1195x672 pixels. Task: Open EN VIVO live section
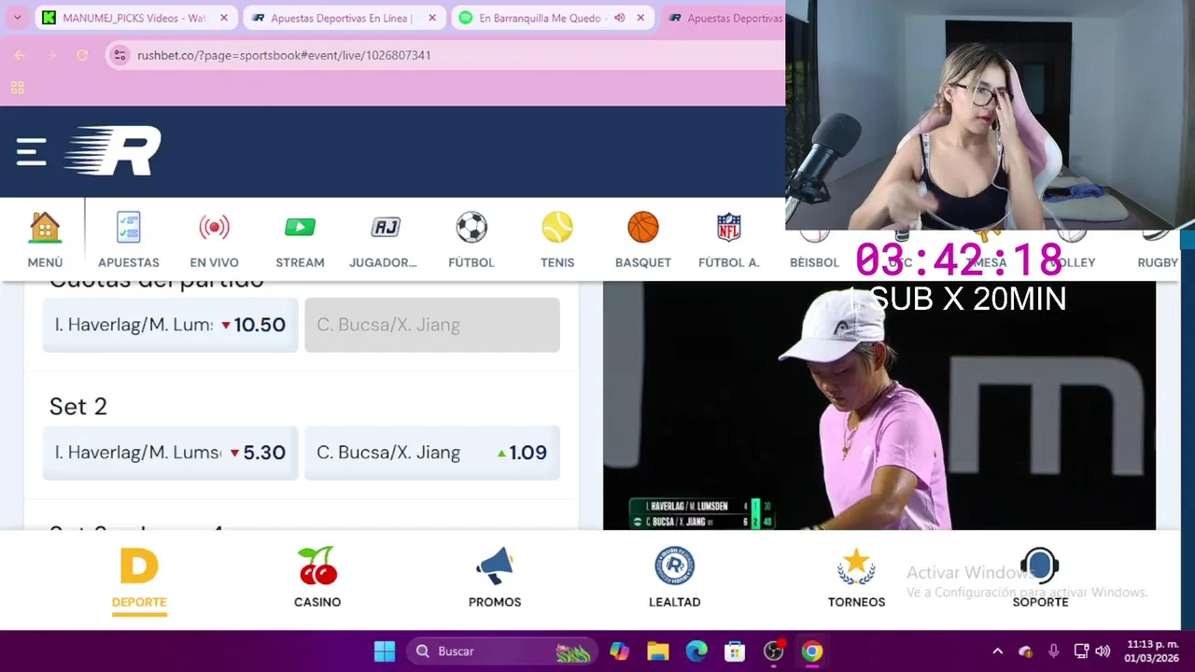(214, 239)
